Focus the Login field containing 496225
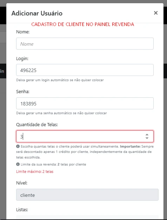The width and height of the screenshot is (167, 220). coord(85,70)
